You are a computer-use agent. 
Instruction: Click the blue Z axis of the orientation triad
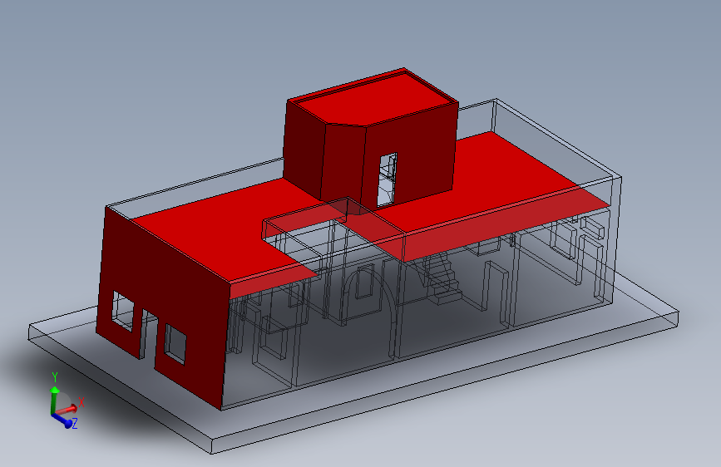pos(63,420)
